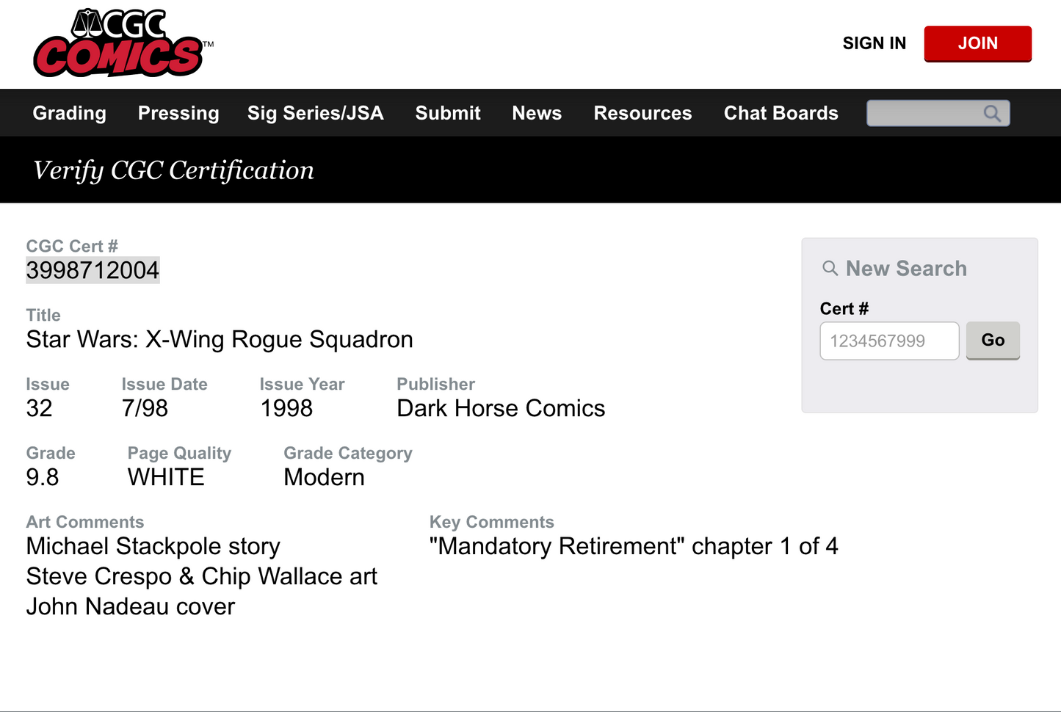Screen dimensions: 1061x712
Task: Click the highlighted cert number 3998712004
Action: tap(93, 270)
